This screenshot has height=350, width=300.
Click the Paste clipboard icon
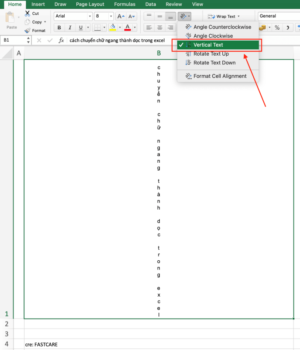(x=10, y=17)
